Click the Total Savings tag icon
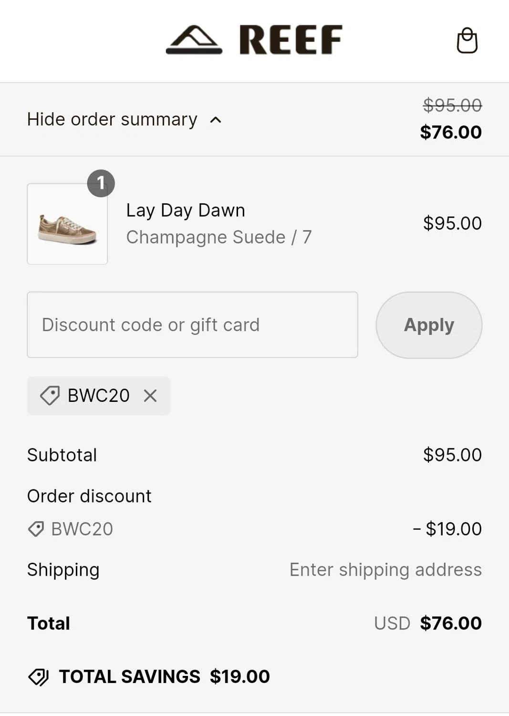Screen dimensions: 509x716 [x=39, y=677]
